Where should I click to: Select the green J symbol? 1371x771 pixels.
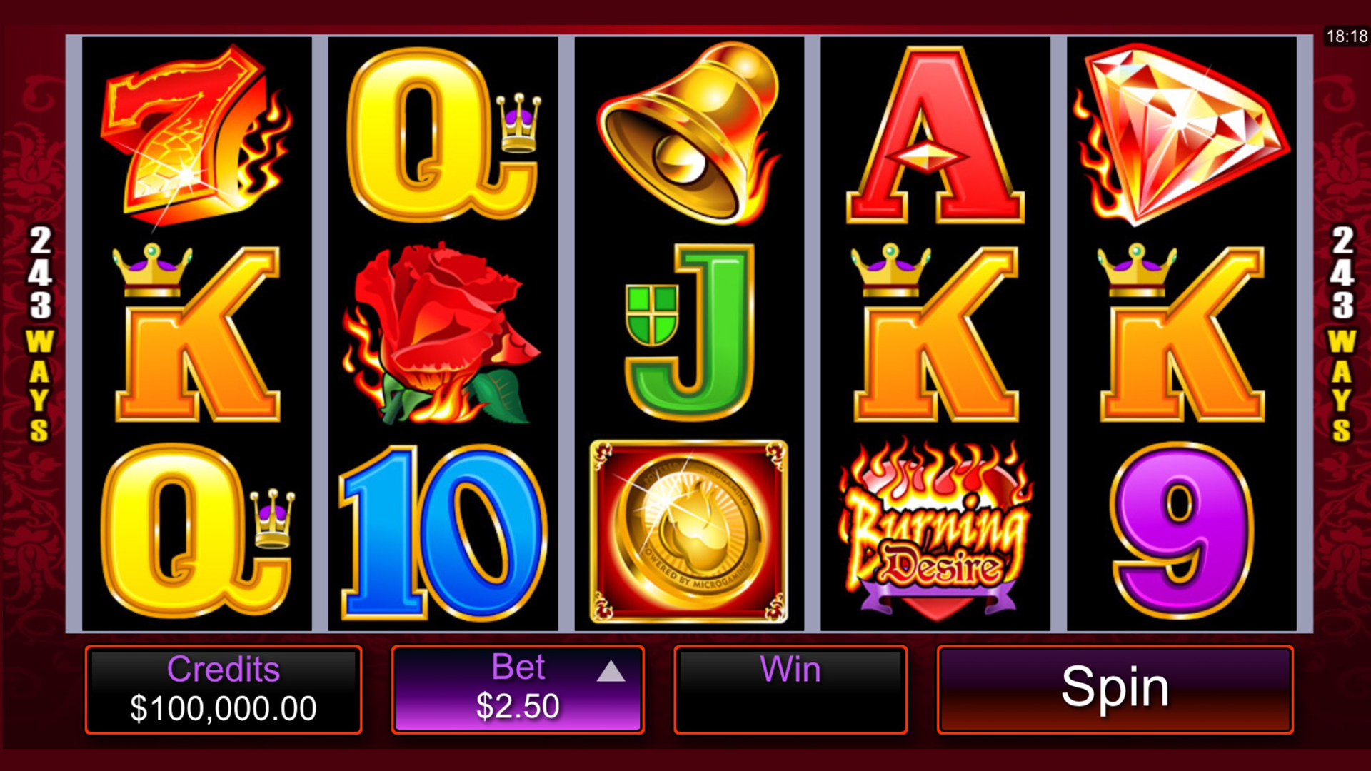[x=690, y=333]
